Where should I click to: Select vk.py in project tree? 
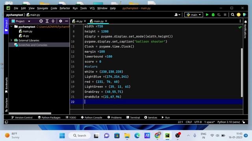[26, 36]
